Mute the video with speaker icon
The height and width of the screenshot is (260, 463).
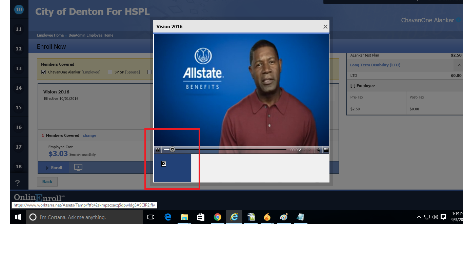click(x=318, y=150)
